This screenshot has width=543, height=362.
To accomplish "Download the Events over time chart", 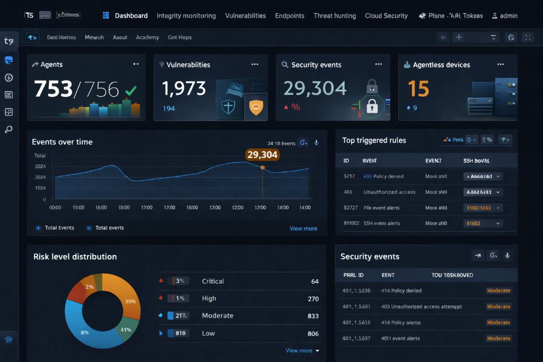I will [x=317, y=143].
